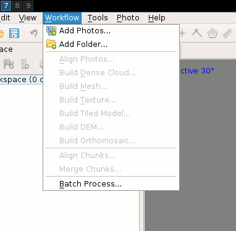This screenshot has height=231, width=236.
Task: Open the Photo menu
Action: pos(128,18)
